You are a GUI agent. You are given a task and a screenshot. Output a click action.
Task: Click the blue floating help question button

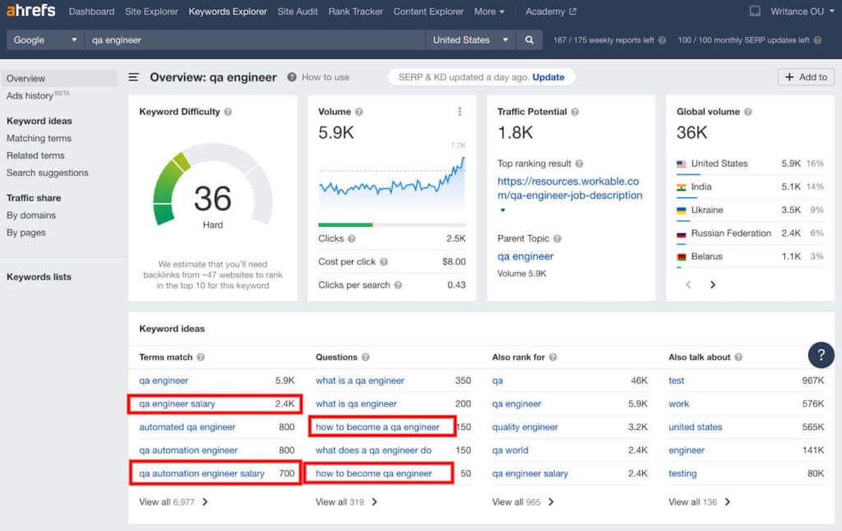click(821, 355)
